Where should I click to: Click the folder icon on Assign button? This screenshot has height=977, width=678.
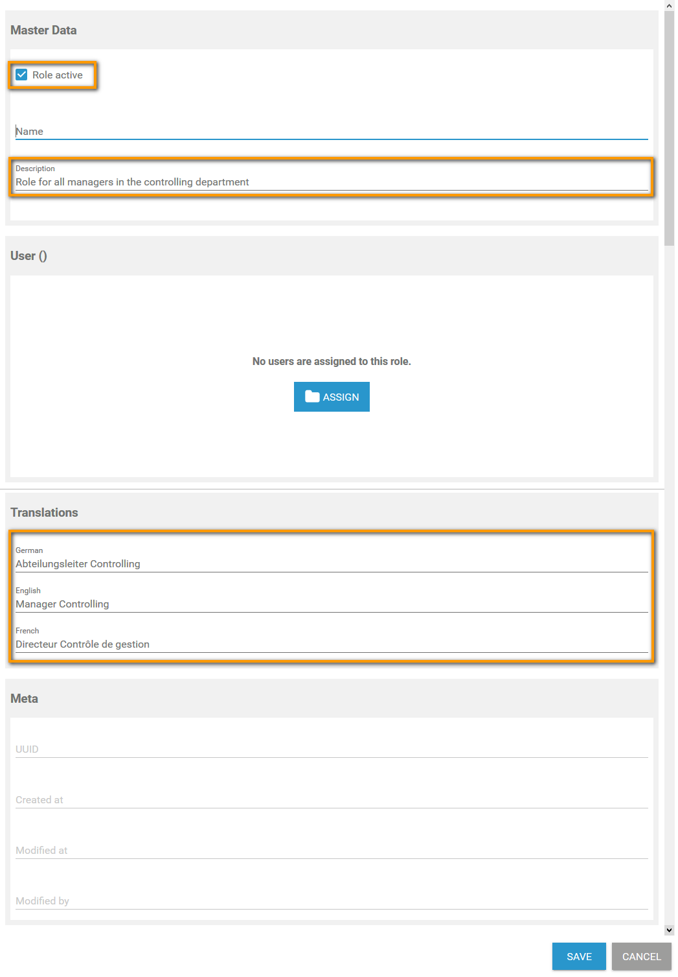tap(312, 397)
